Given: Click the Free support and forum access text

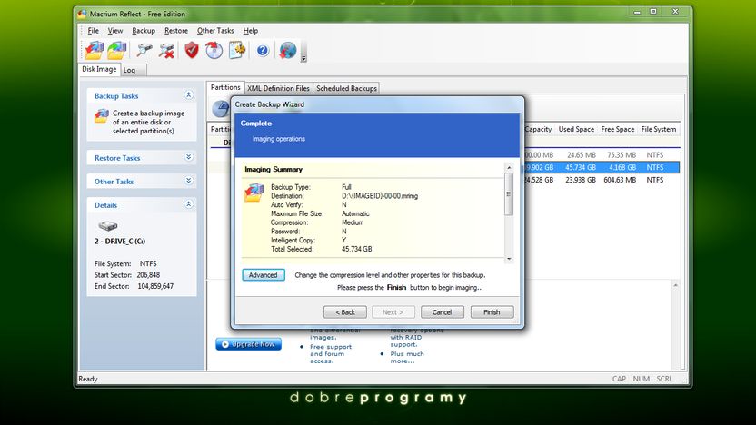Looking at the screenshot, I should pos(331,353).
